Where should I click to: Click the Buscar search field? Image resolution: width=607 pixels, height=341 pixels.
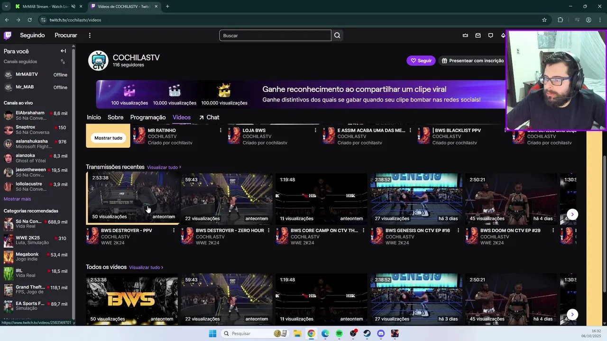click(275, 36)
